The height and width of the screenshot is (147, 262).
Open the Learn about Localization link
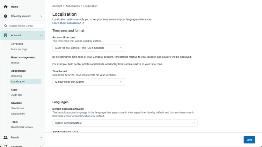pyautogui.click(x=68, y=23)
